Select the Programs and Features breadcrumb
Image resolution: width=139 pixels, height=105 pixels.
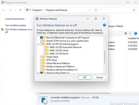[x=56, y=10]
